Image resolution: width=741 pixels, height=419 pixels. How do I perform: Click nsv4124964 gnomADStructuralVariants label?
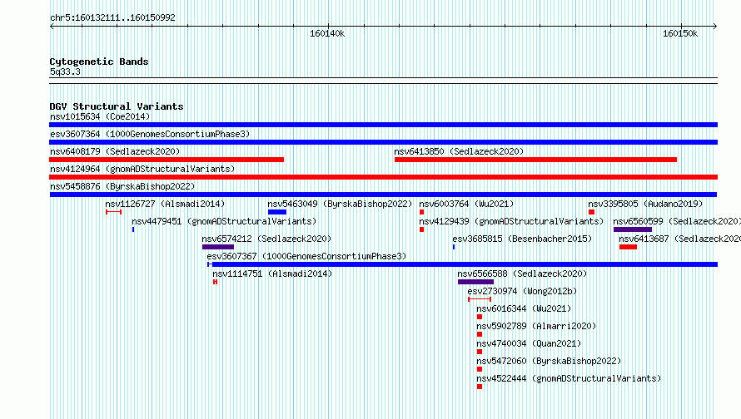(x=142, y=169)
